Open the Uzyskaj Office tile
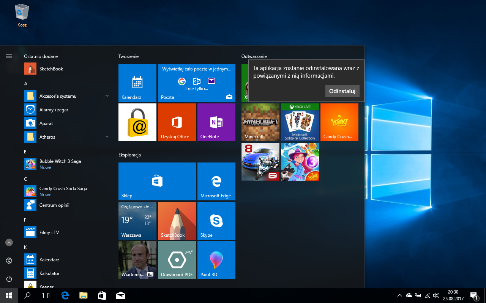486x303 pixels. 177,122
